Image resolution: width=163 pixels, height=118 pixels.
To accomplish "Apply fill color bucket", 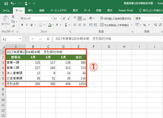I will coord(50,25).
